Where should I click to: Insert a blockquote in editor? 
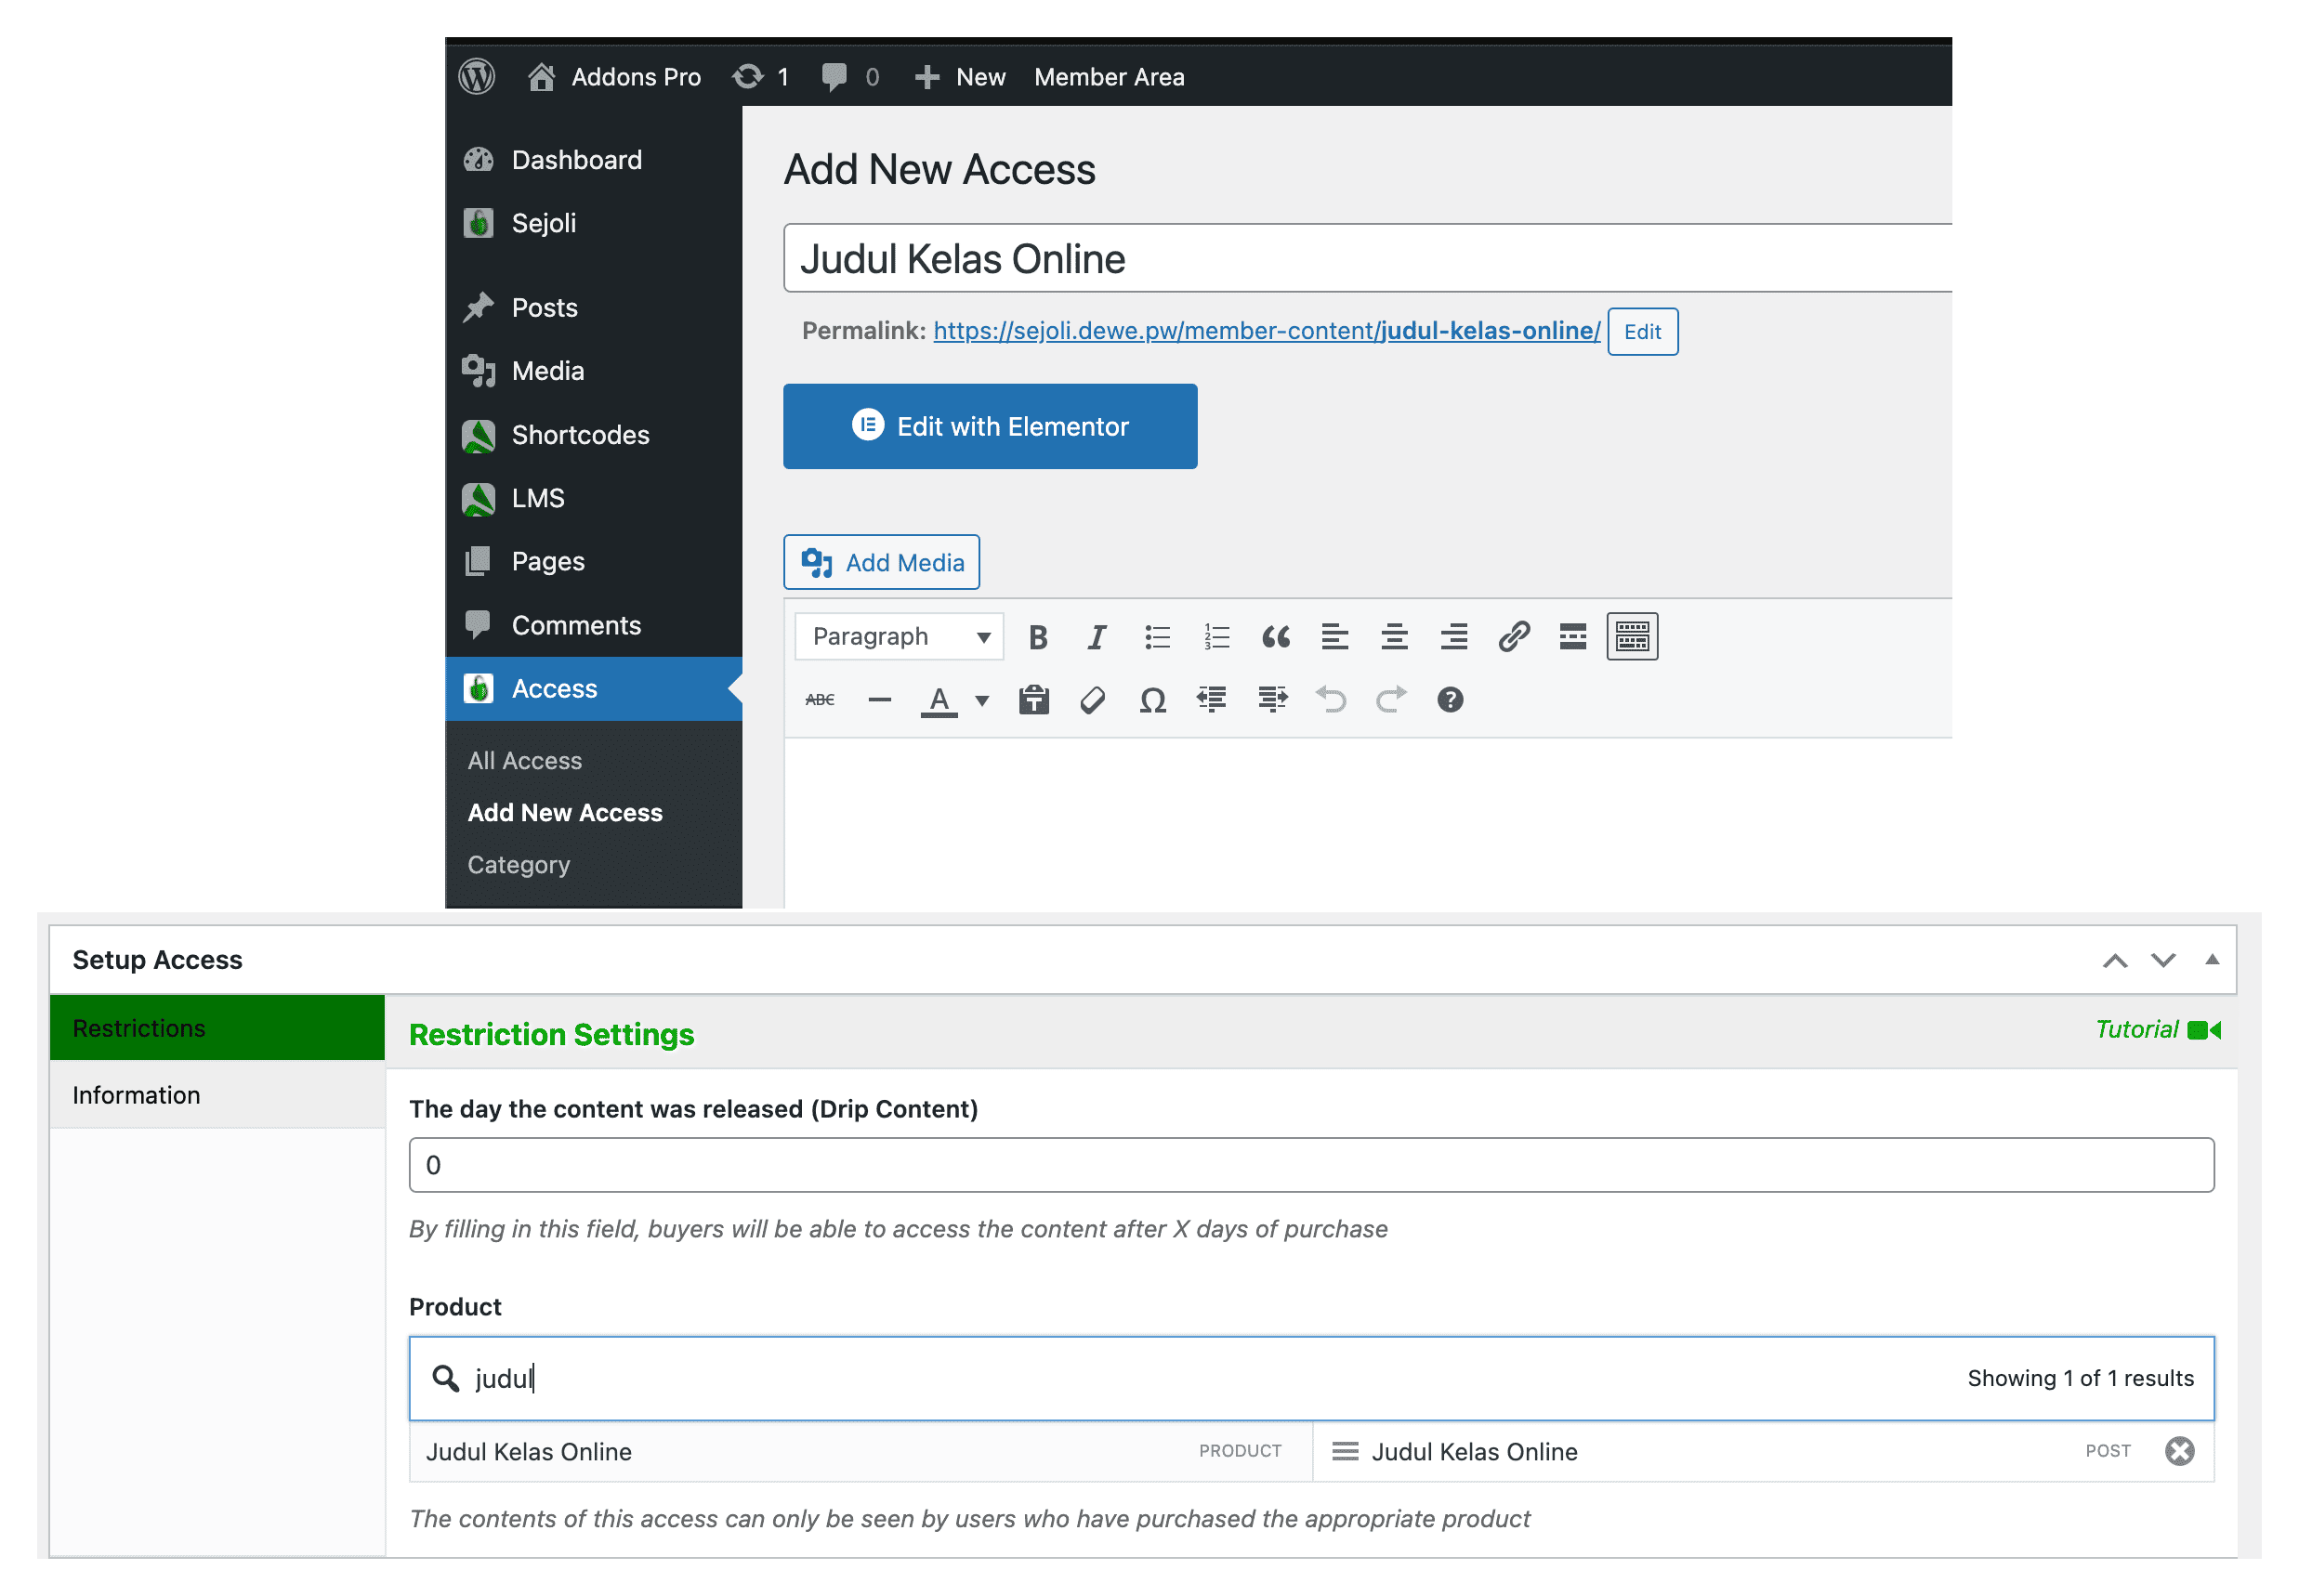pos(1275,637)
